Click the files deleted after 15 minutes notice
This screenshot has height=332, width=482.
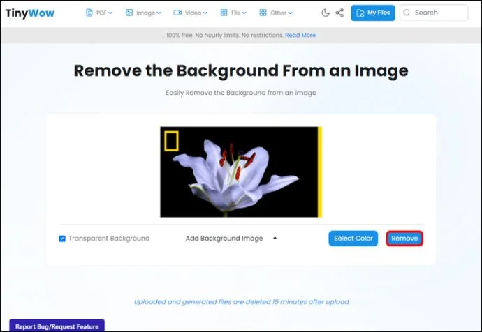(x=242, y=302)
